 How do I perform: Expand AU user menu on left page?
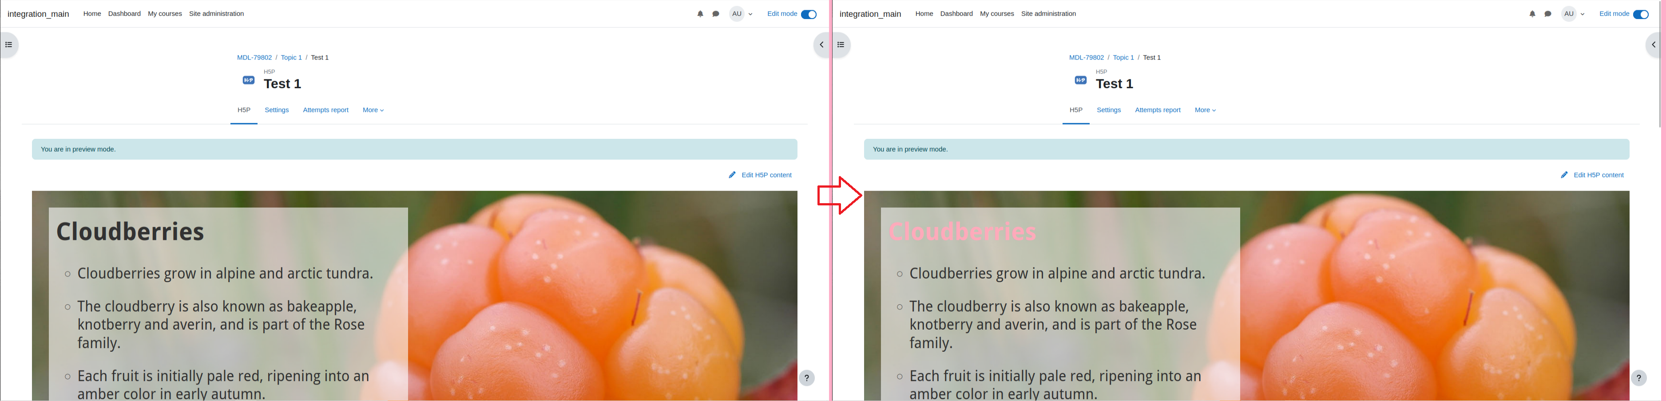pyautogui.click(x=741, y=14)
